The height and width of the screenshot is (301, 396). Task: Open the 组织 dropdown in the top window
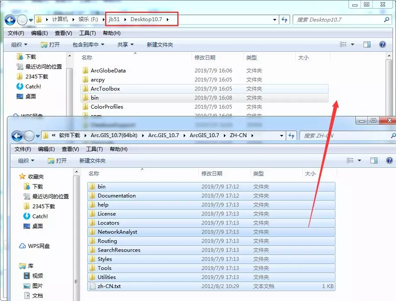(x=19, y=44)
